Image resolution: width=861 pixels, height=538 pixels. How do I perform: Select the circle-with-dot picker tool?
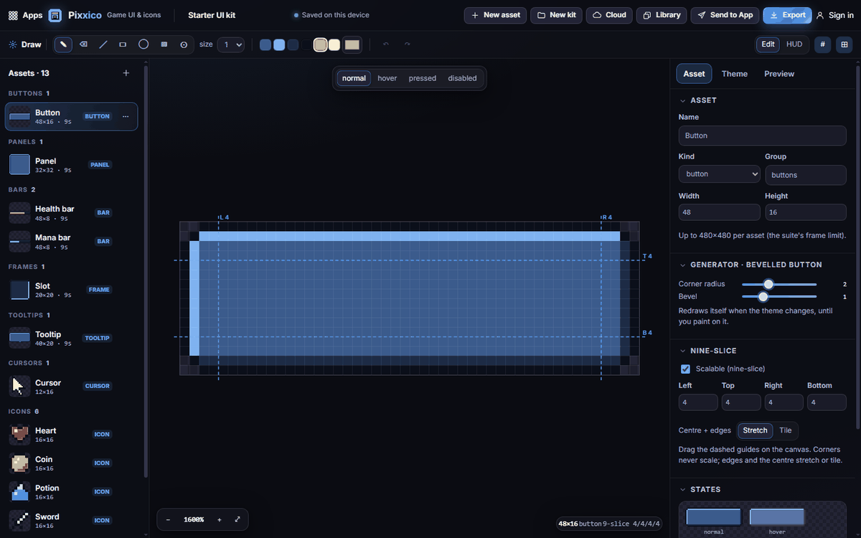pyautogui.click(x=184, y=44)
